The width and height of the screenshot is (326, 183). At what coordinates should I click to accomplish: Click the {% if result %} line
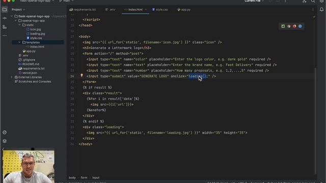[97, 87]
